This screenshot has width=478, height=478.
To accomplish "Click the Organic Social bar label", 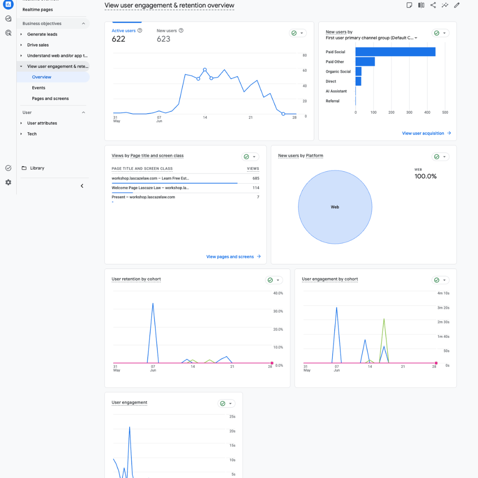I will click(338, 72).
